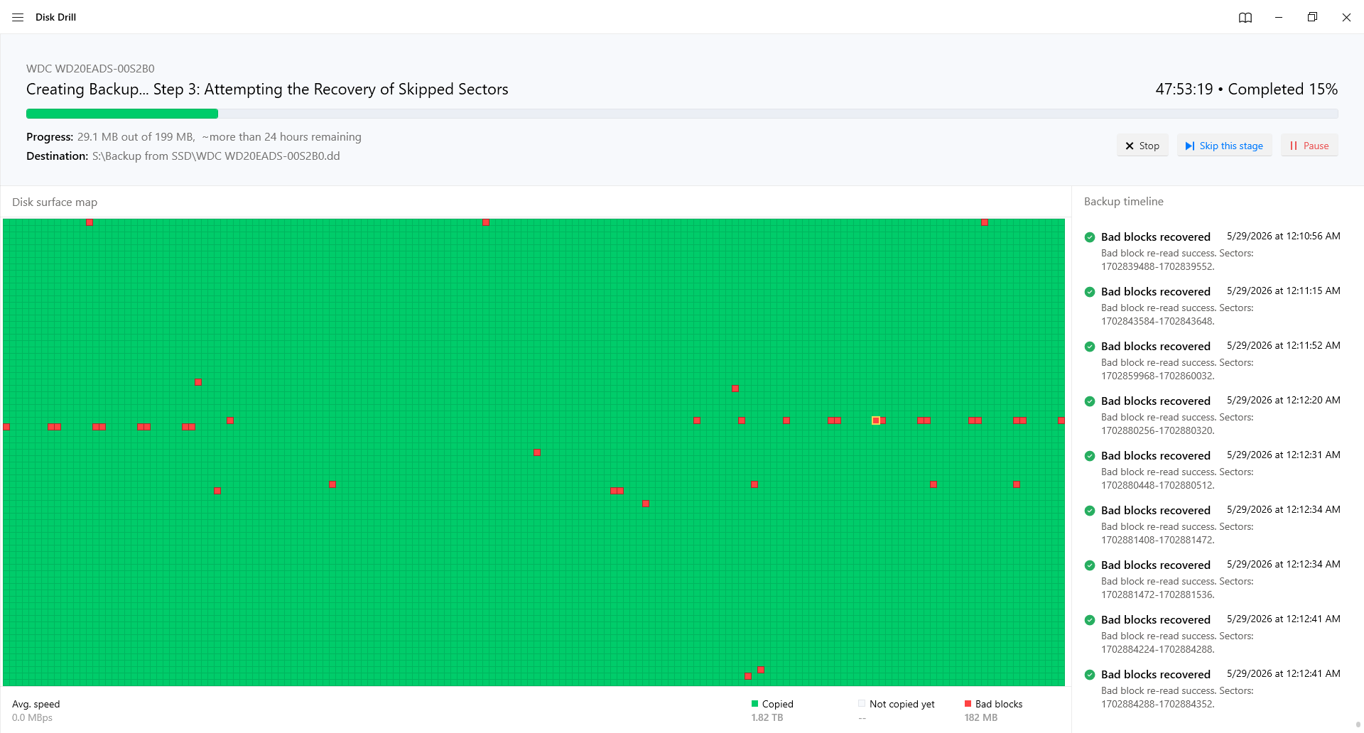Close the Disk Drill window
Screen dimensions: 1364x733
tap(1346, 17)
